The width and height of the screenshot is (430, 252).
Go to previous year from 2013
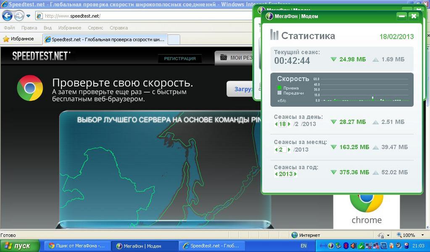tap(276, 174)
